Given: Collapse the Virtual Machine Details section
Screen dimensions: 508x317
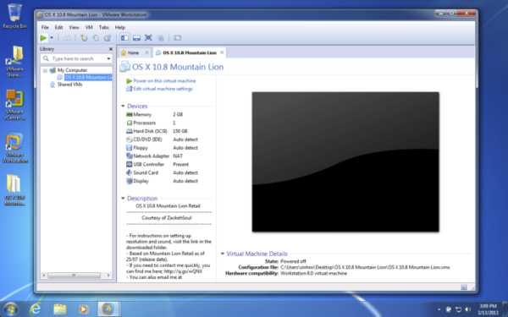Looking at the screenshot, I should click(x=222, y=254).
